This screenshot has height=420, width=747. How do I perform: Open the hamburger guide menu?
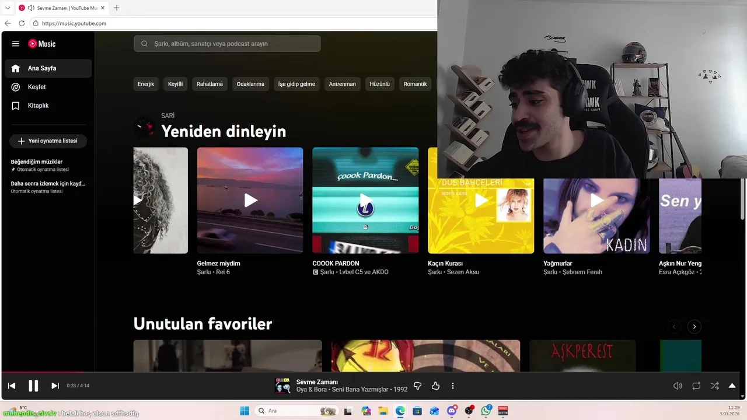pos(16,44)
